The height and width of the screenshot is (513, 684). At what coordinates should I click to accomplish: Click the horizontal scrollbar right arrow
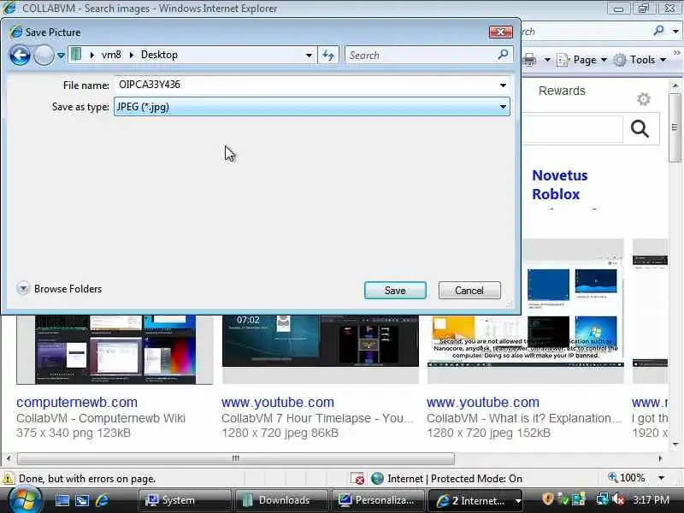tap(660, 458)
